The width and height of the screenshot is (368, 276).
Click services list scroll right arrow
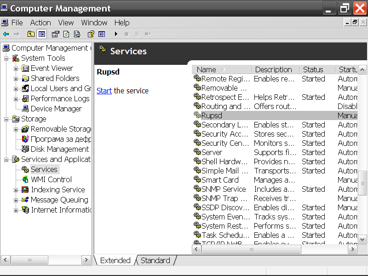tap(352, 249)
